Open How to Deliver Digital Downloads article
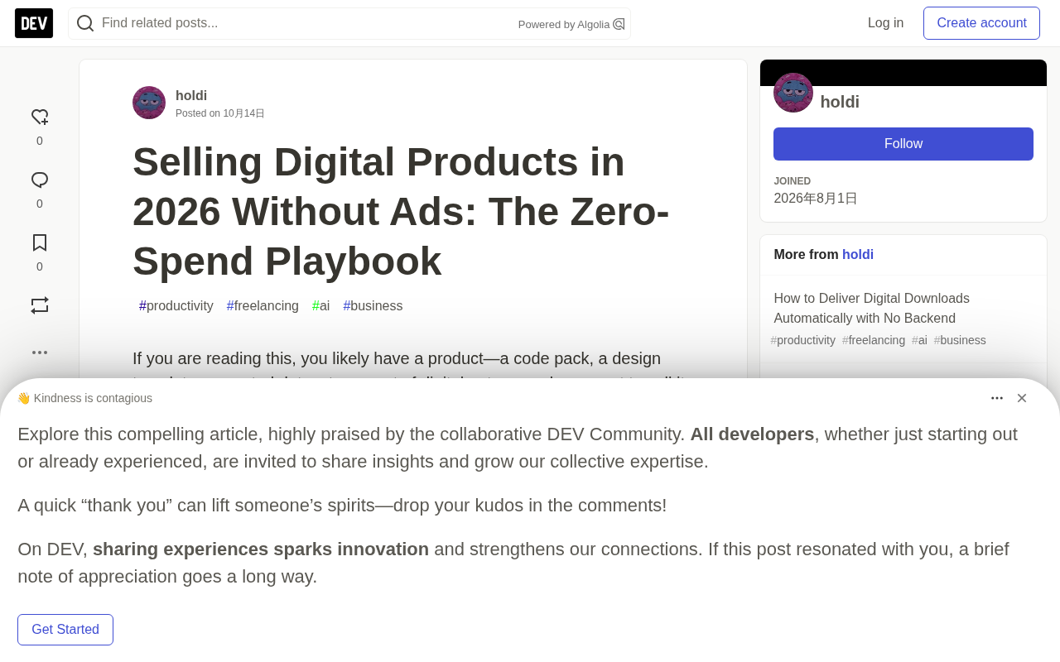 pyautogui.click(x=872, y=309)
